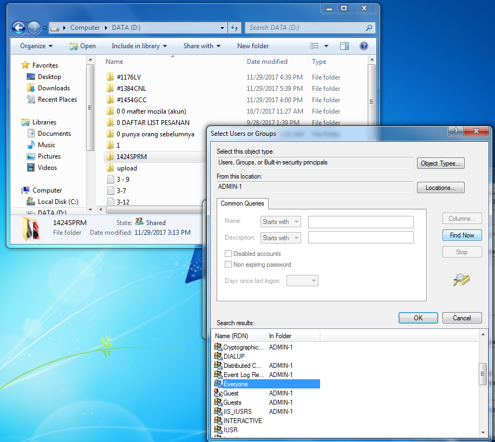Sort by the Name column header

(173, 62)
